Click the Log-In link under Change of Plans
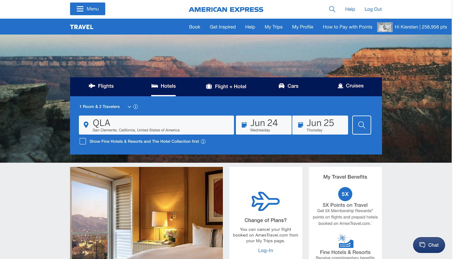The width and height of the screenshot is (453, 259). point(266,250)
